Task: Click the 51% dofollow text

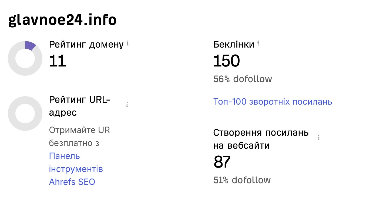Action: pyautogui.click(x=242, y=180)
